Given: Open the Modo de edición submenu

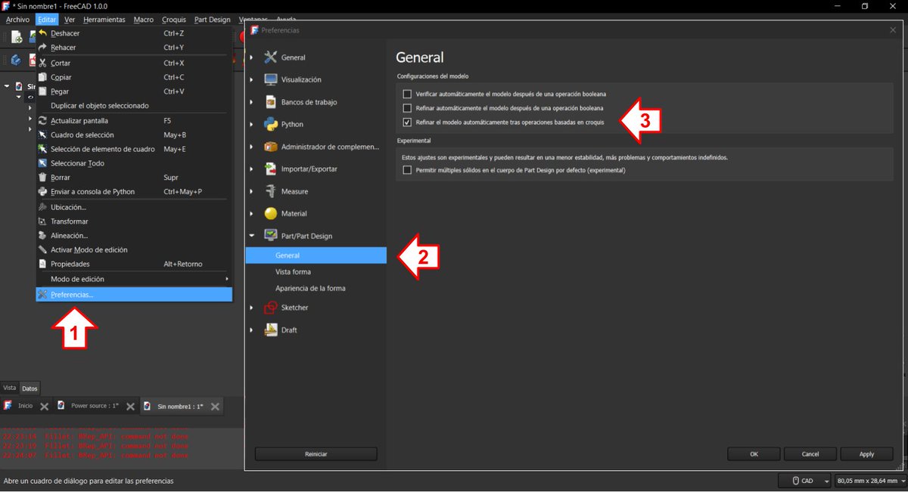Looking at the screenshot, I should (134, 279).
